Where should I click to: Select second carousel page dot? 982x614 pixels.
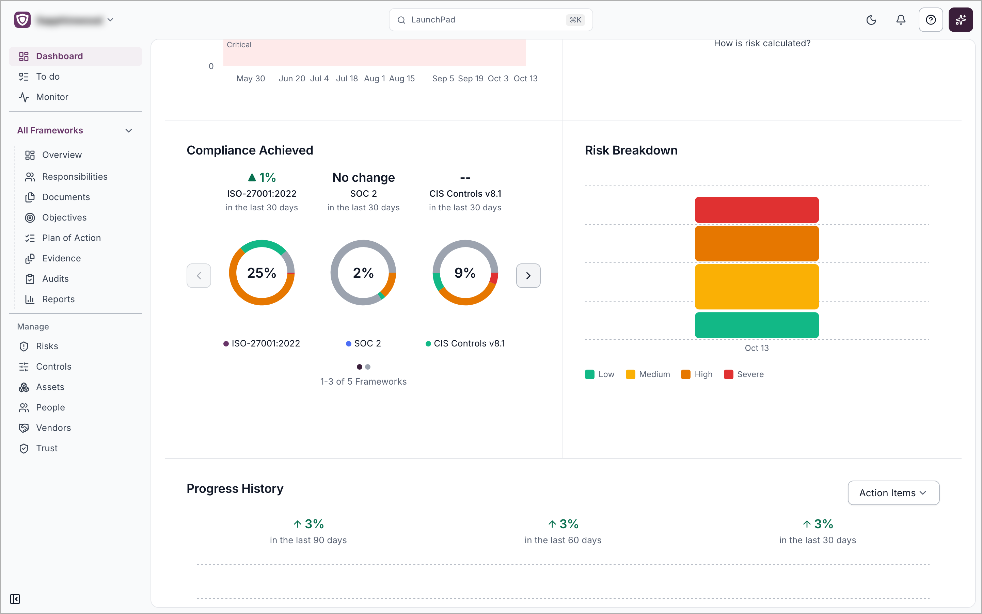coord(368,367)
